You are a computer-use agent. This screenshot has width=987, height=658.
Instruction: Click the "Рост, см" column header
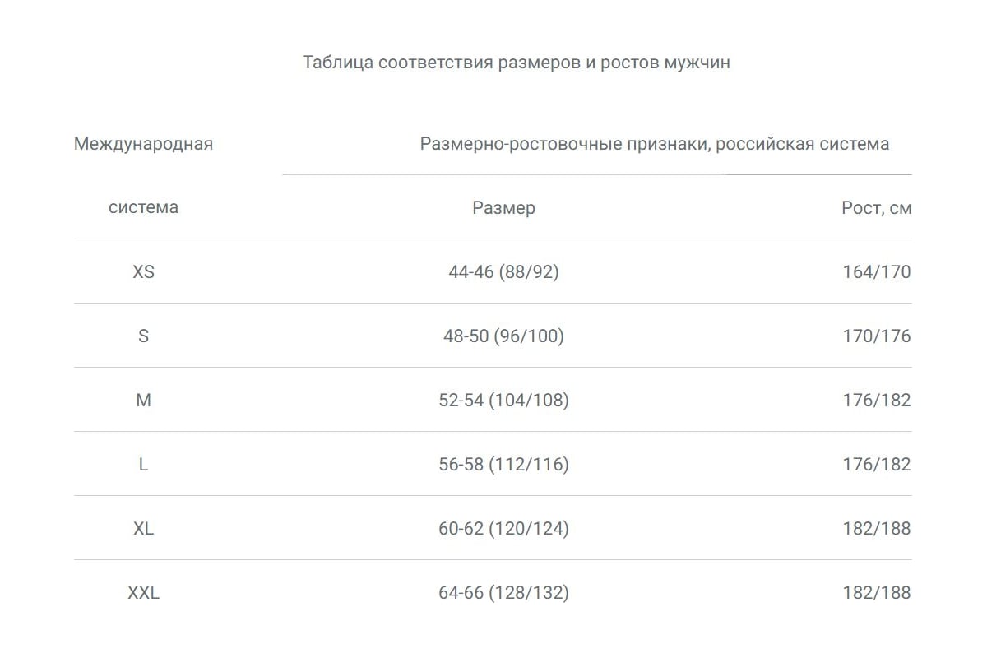pyautogui.click(x=876, y=208)
